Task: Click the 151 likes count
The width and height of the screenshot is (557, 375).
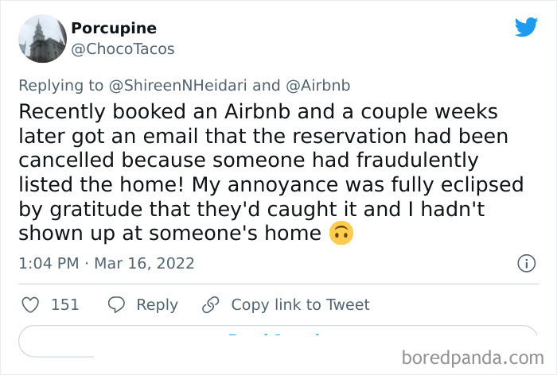Action: [x=64, y=305]
